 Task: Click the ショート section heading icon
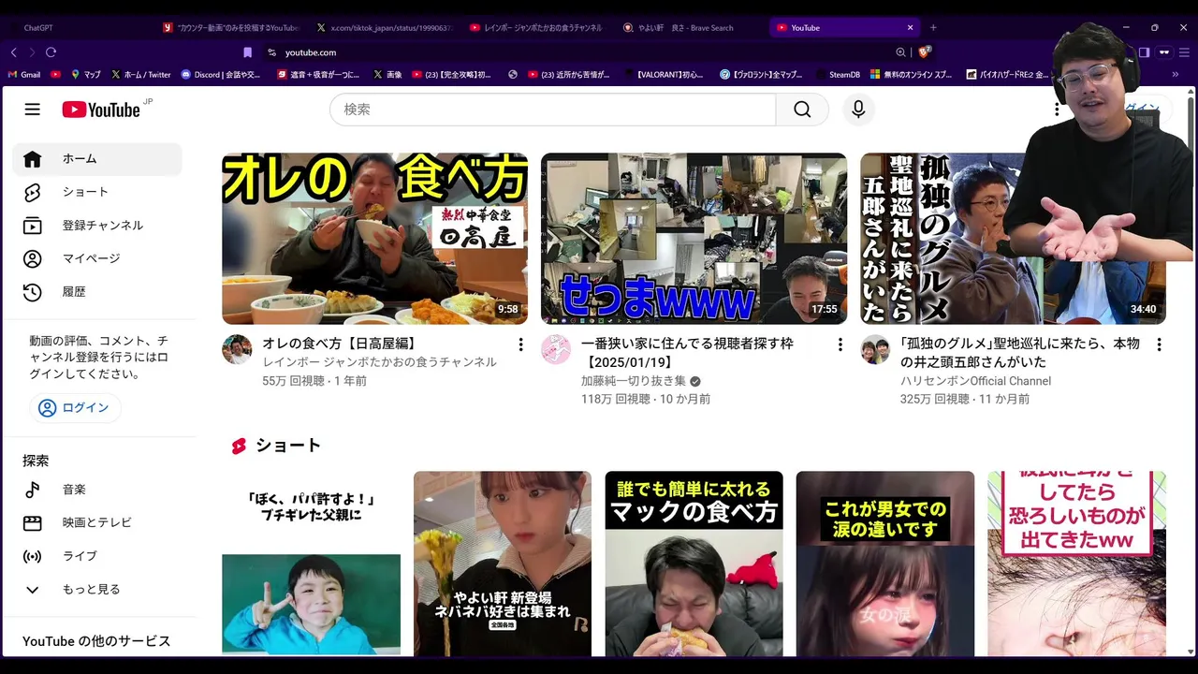tap(239, 447)
